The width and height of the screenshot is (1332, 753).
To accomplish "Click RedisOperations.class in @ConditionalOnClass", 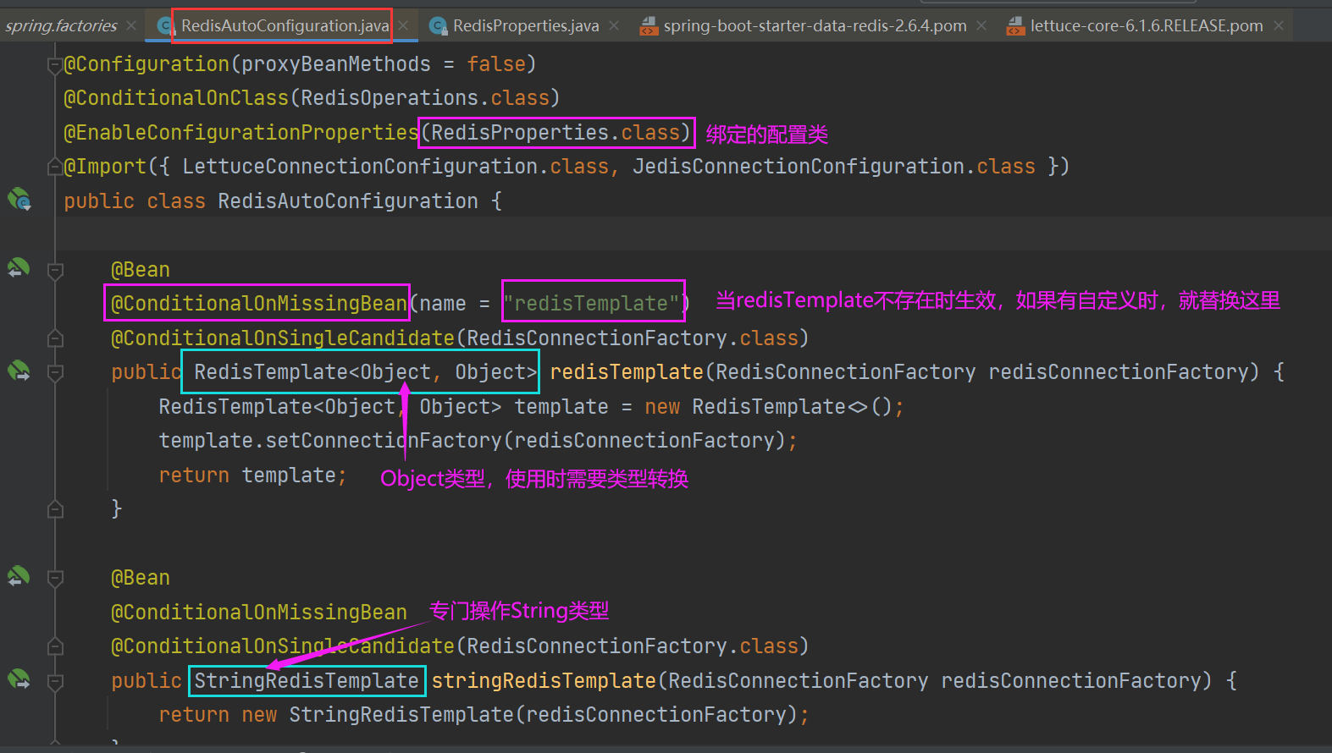I will coord(425,98).
